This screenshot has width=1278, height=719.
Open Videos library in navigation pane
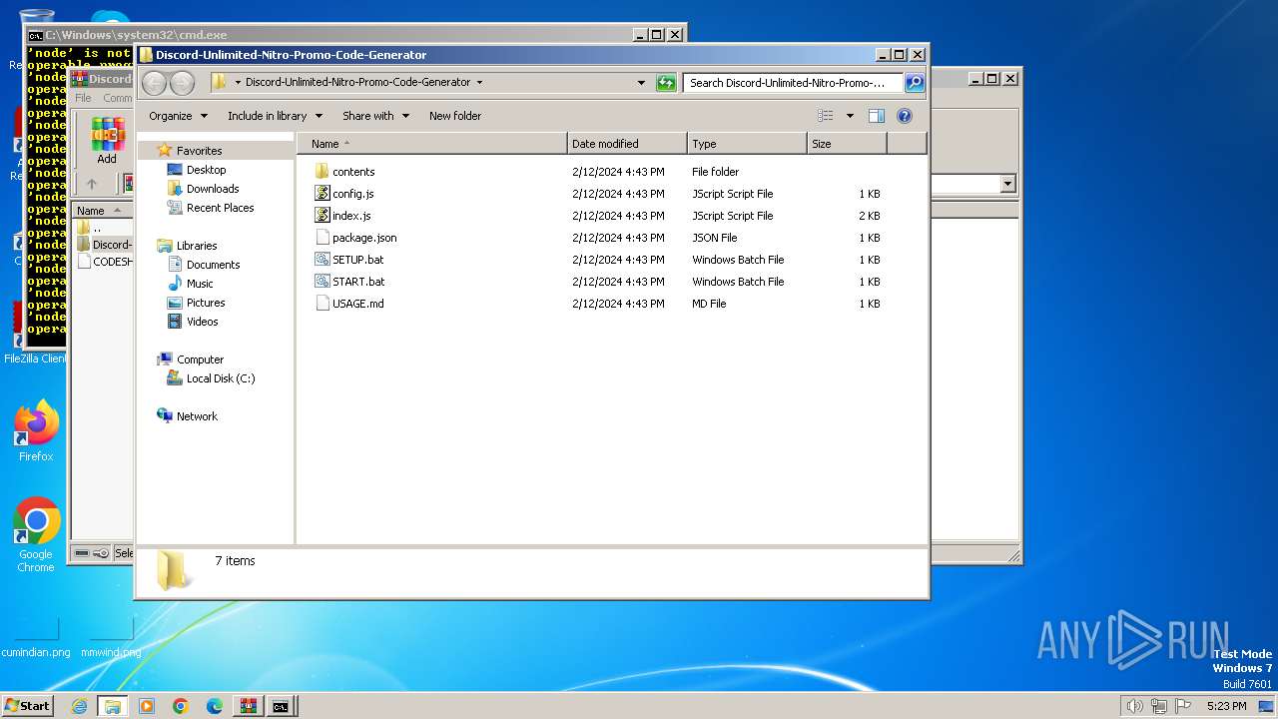[202, 322]
